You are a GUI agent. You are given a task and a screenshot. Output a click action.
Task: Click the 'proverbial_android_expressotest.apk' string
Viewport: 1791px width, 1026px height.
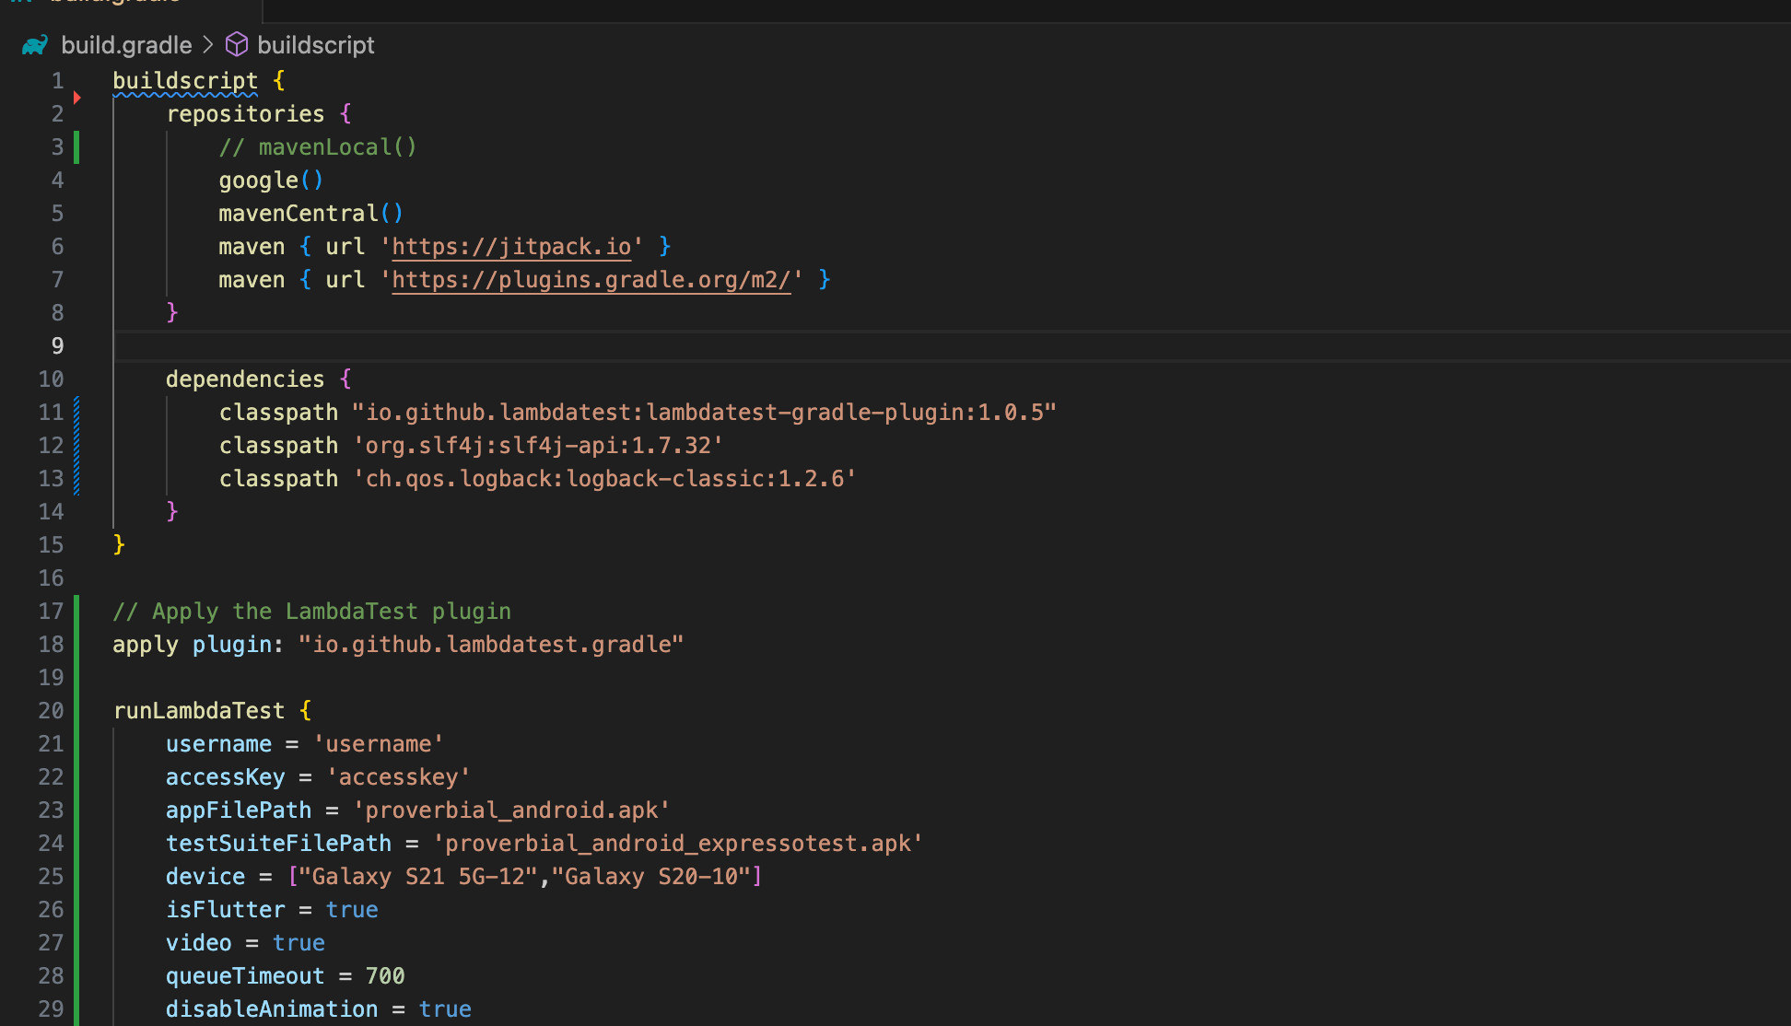coord(677,844)
